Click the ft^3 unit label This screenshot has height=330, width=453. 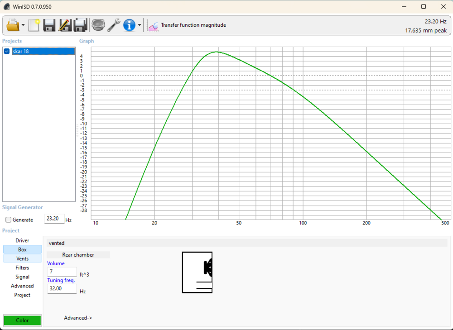coord(84,275)
